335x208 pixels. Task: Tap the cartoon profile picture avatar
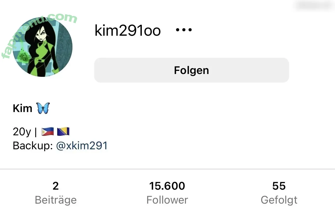43,47
